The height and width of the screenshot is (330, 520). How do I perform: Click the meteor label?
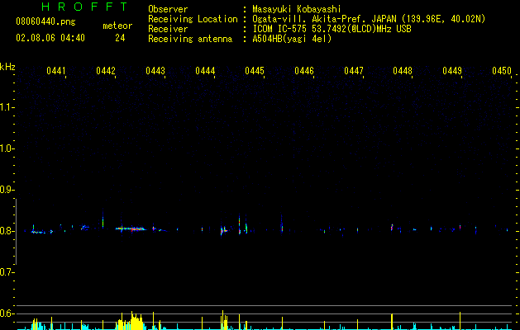point(117,26)
